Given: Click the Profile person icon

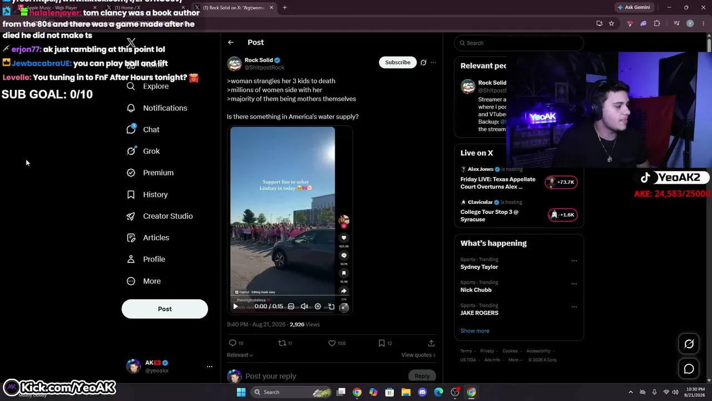Looking at the screenshot, I should (x=131, y=259).
